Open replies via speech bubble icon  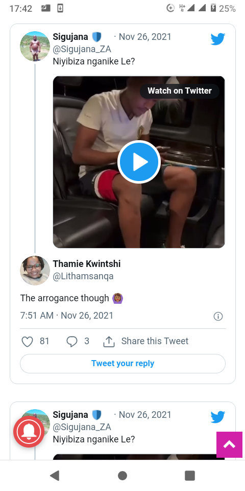click(72, 341)
